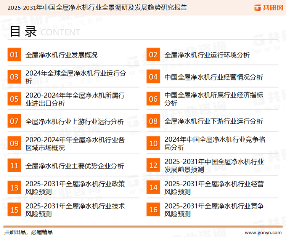286x237 pixels.
Task: Click the orange 04 number badge
Action: point(153,77)
